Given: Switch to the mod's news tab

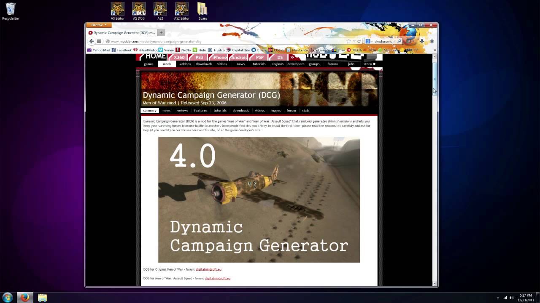Looking at the screenshot, I should point(167,110).
